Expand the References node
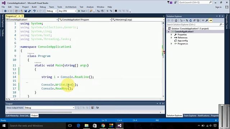The height and width of the screenshot is (129, 230). (171, 38)
